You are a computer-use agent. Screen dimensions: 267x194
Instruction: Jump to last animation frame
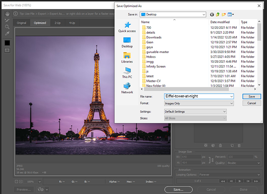click(256, 181)
